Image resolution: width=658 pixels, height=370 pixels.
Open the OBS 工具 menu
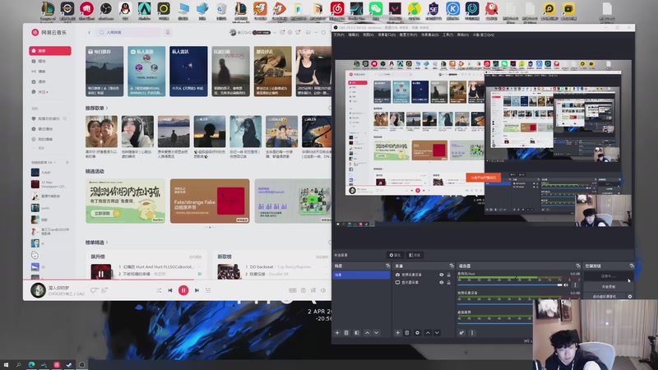coord(447,35)
